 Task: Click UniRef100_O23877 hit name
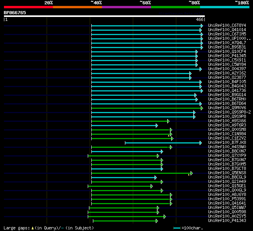pyautogui.click(x=227, y=78)
